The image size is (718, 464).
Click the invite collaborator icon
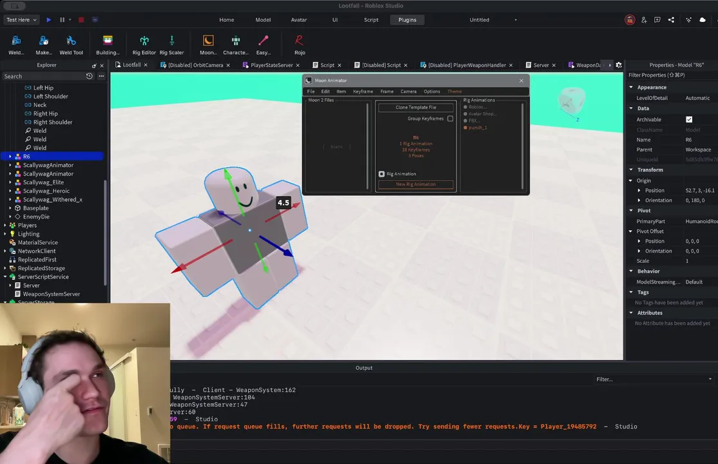pos(644,20)
